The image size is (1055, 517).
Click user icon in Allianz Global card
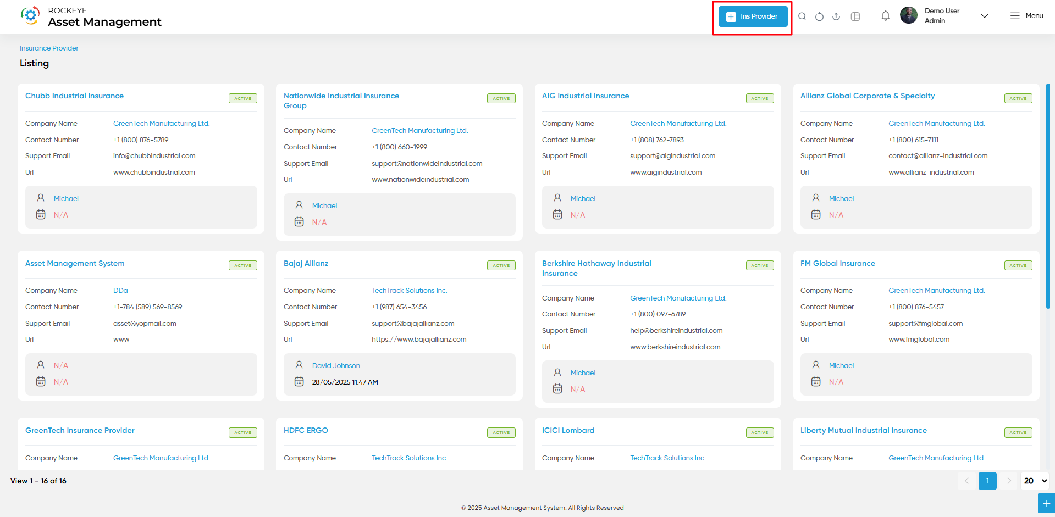coord(816,198)
